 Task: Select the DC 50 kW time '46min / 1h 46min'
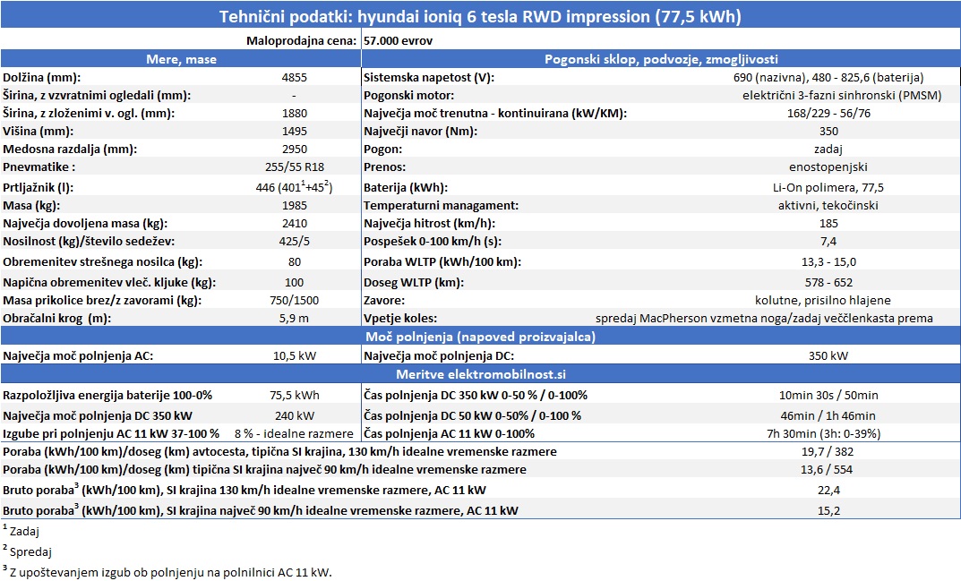(828, 415)
